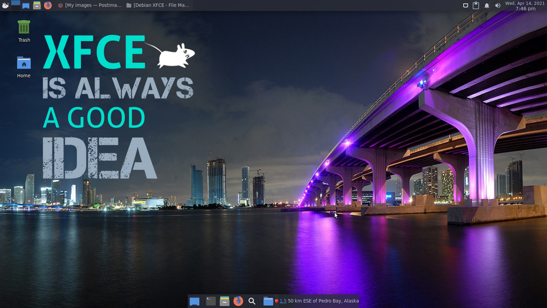547x308 pixels.
Task: Launch Firefox from top panel launcher
Action: (x=48, y=5)
